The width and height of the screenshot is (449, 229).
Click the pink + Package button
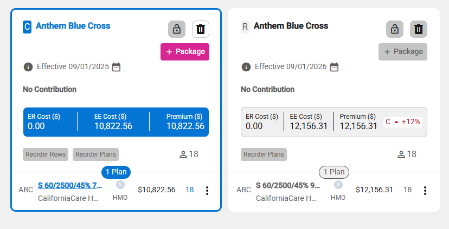(185, 52)
